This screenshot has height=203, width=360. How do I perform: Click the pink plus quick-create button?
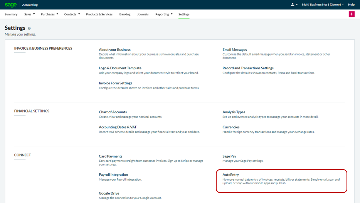(351, 14)
